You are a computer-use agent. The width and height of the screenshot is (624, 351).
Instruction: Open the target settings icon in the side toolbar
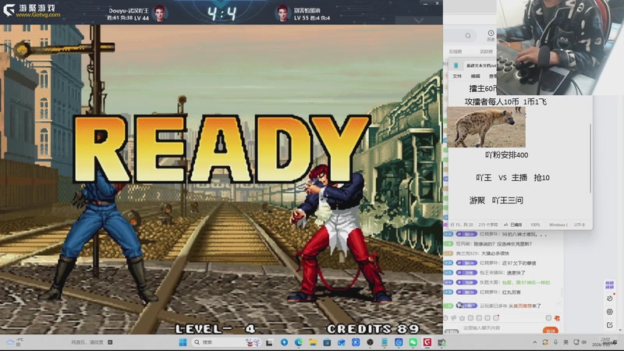click(609, 311)
